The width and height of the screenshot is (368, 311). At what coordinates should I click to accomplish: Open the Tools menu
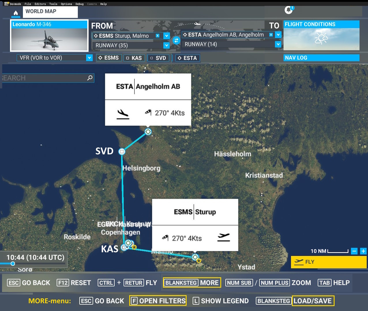coord(53,4)
